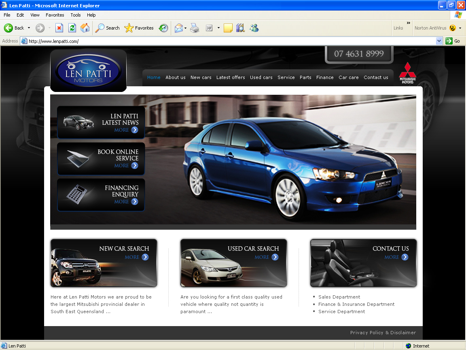
Task: Open the Edit button dropdown arrow
Action: (218, 28)
